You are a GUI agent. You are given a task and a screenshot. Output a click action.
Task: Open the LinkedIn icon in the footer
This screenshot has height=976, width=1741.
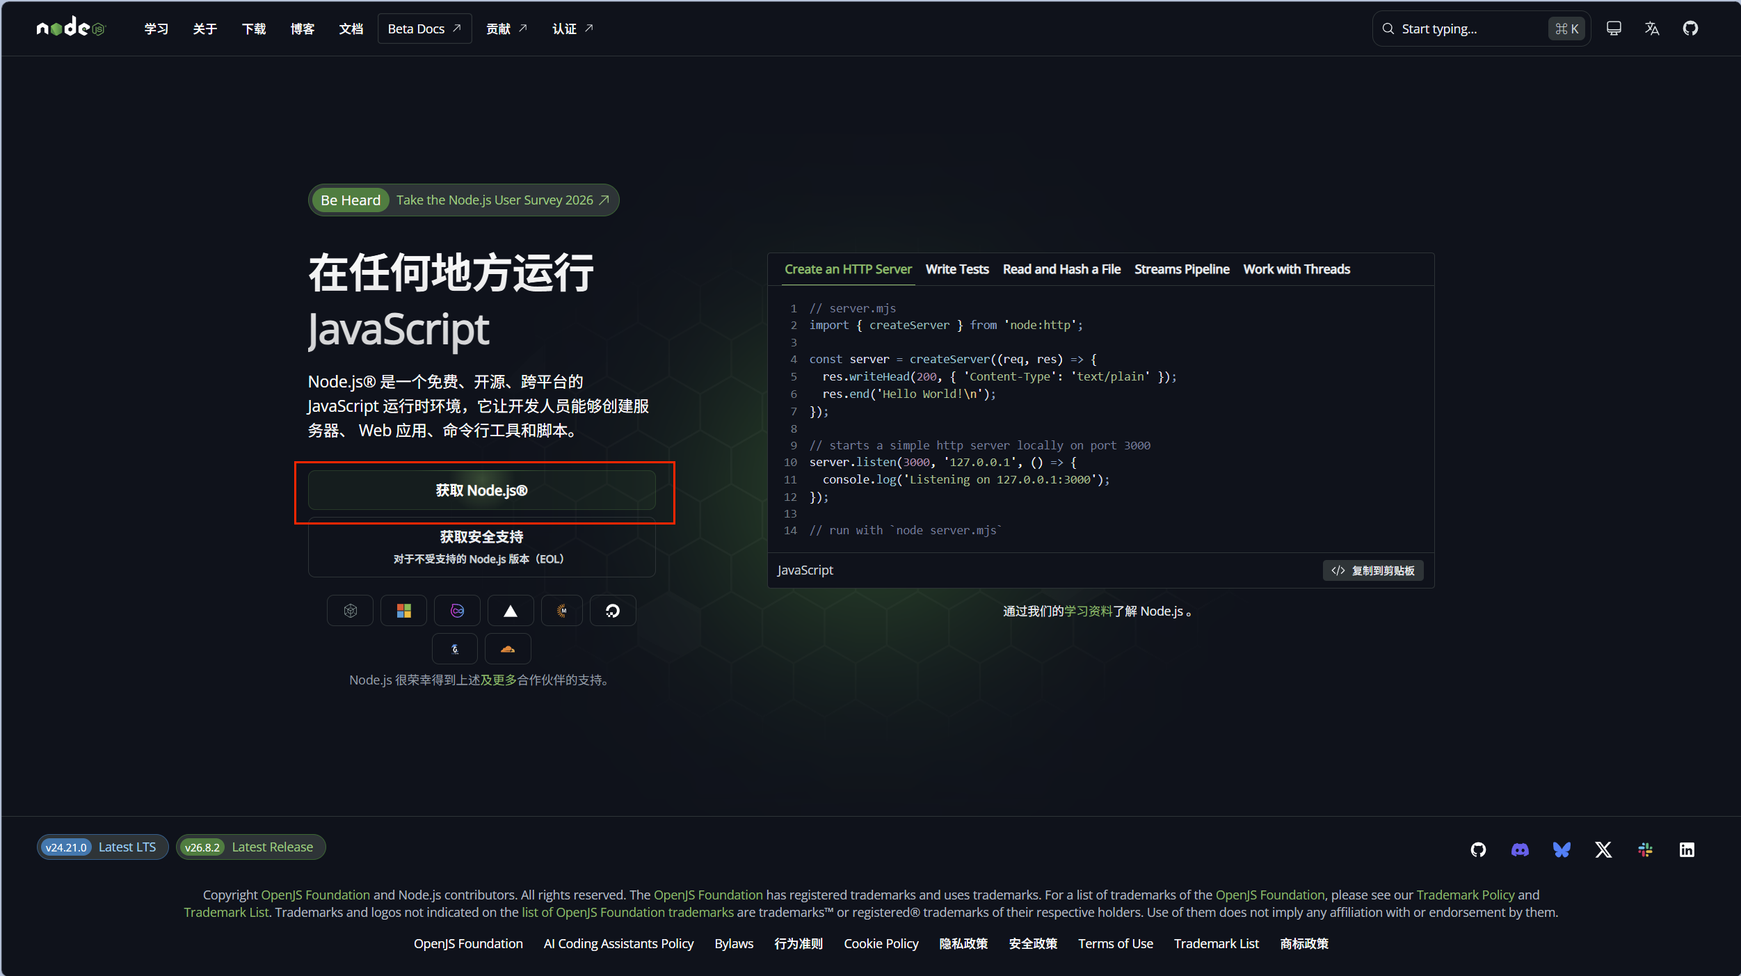(x=1687, y=849)
